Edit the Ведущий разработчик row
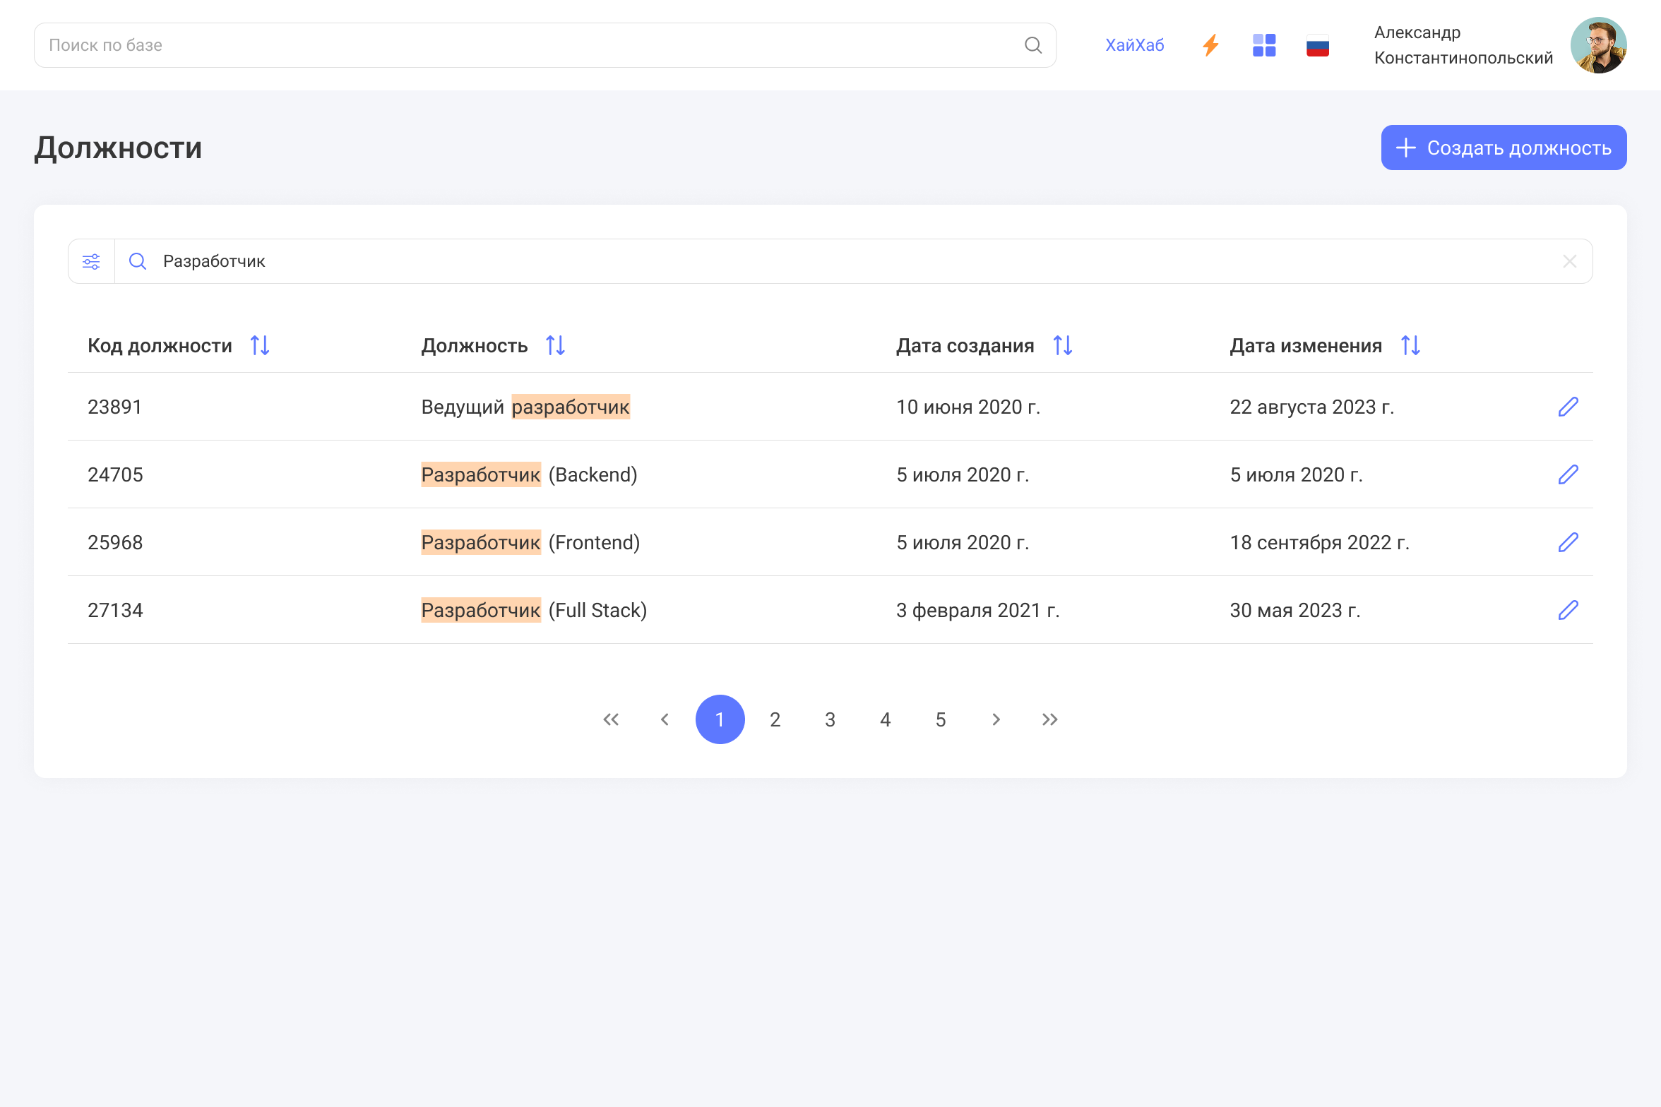Viewport: 1661px width, 1107px height. [1568, 407]
